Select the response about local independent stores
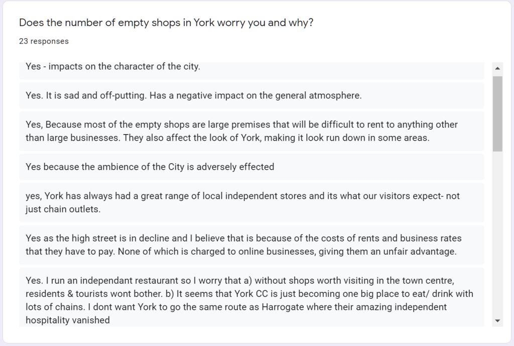The width and height of the screenshot is (514, 346). [x=242, y=202]
